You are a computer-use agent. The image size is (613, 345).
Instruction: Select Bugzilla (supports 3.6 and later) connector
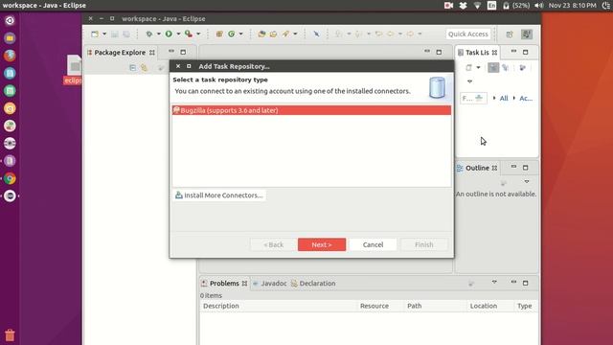(x=311, y=110)
